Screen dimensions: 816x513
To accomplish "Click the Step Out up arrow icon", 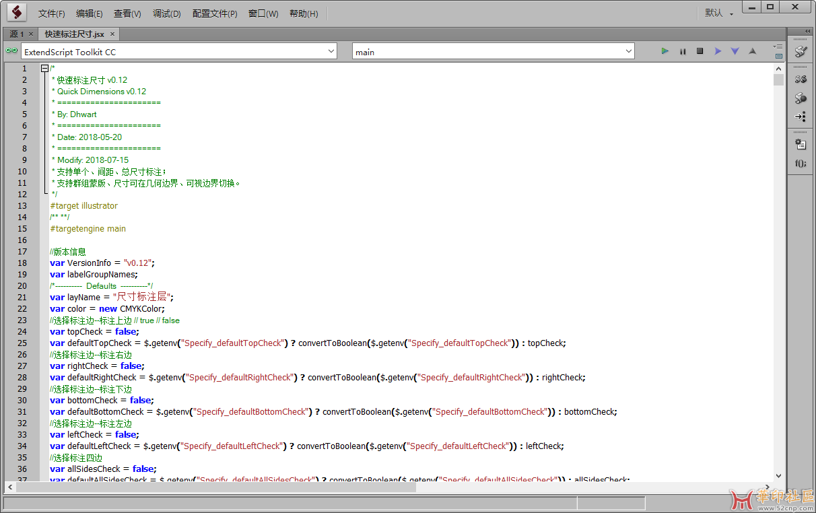I will pos(753,51).
